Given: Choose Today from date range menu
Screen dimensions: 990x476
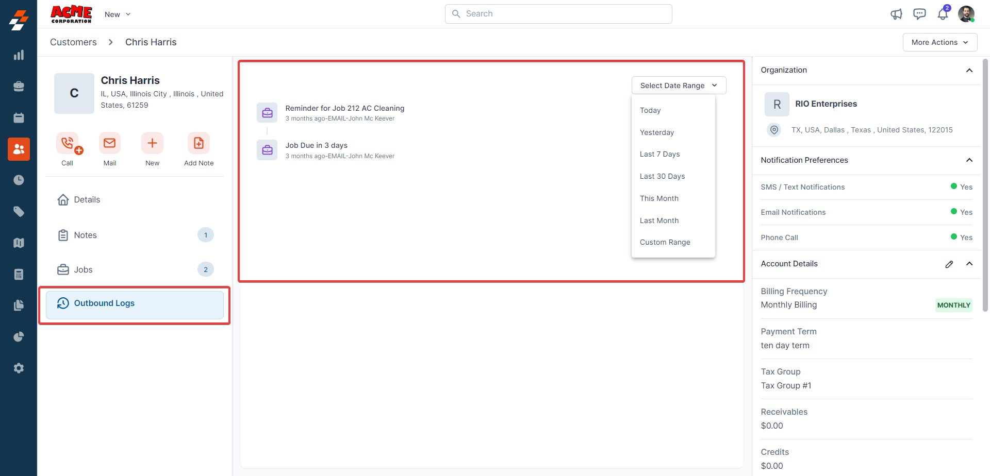Looking at the screenshot, I should [673, 110].
